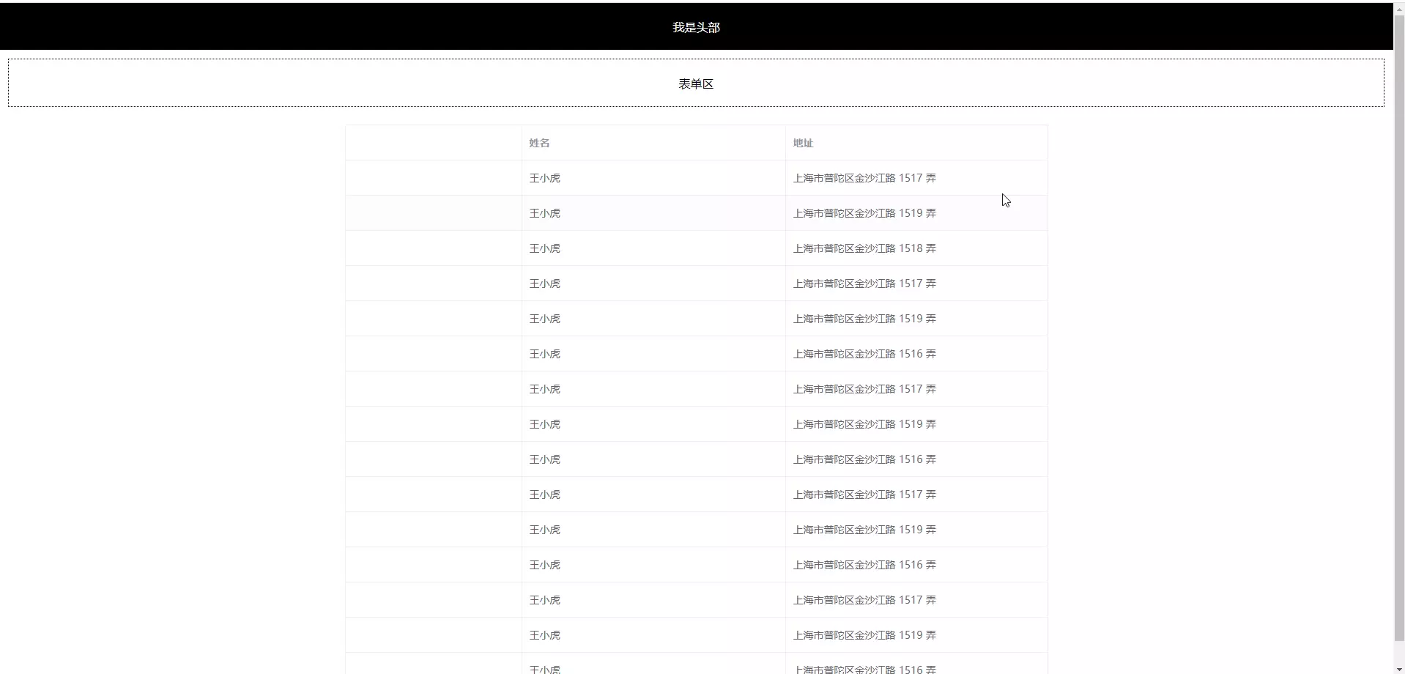Select the 姓名 column header
1405x674 pixels.
[539, 142]
